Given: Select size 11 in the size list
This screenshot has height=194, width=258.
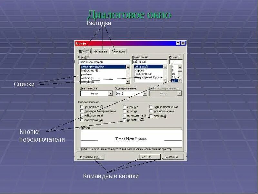Looking at the screenshot, I should [x=174, y=77].
